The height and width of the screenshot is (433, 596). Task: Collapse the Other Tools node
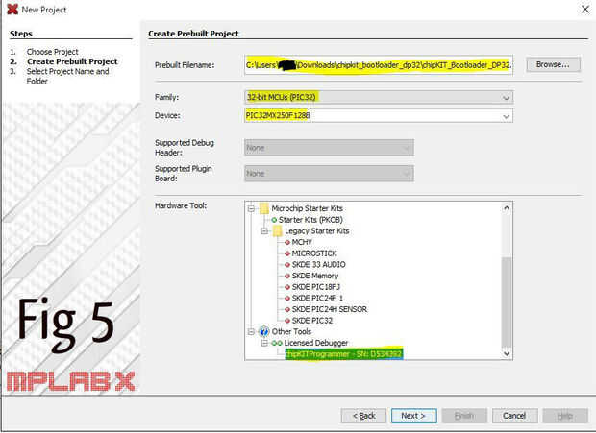pyautogui.click(x=251, y=331)
